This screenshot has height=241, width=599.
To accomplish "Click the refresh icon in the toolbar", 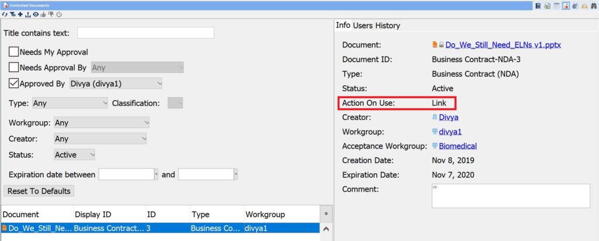I will coord(5,14).
